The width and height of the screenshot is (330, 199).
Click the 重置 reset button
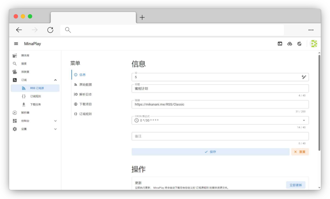pos(300,152)
